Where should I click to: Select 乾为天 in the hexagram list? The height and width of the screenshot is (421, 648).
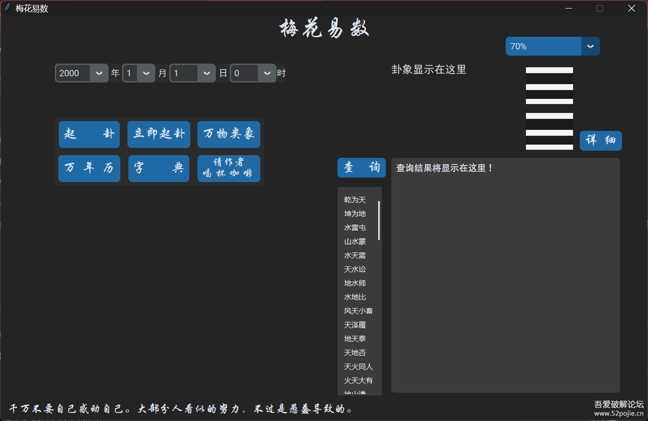click(x=355, y=200)
